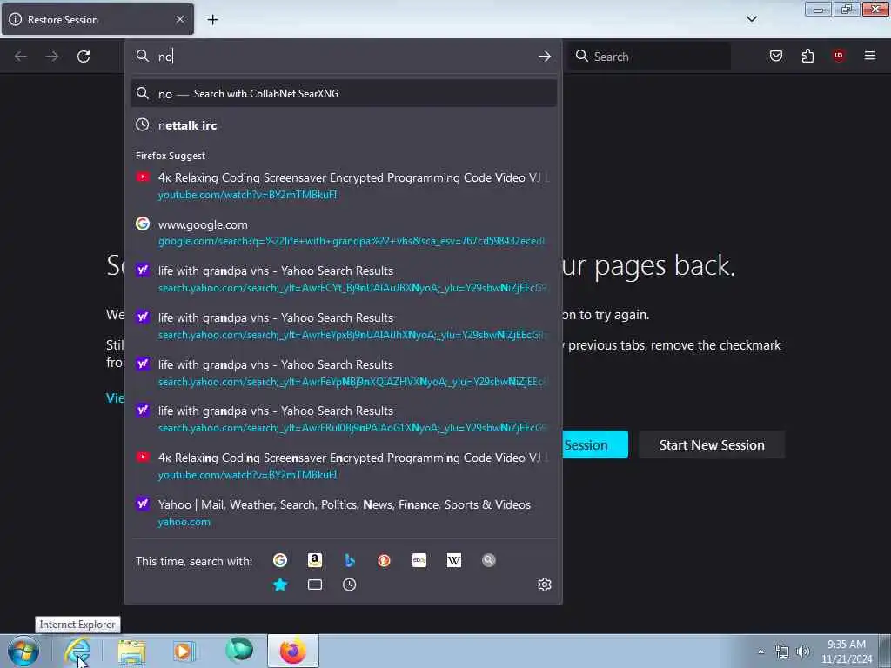
Task: Open the www.google.com suggestion
Action: [x=343, y=232]
